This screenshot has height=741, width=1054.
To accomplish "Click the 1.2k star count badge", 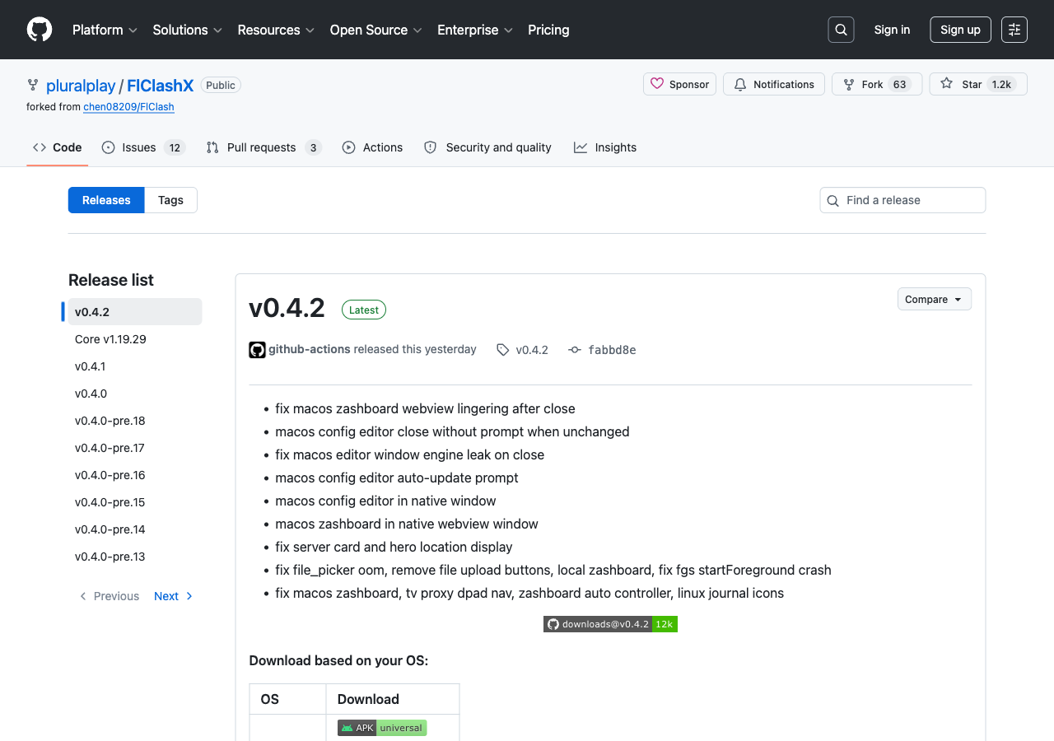I will 1001,84.
